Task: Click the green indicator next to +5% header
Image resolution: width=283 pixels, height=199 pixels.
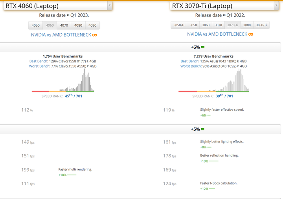Action: 203,129
